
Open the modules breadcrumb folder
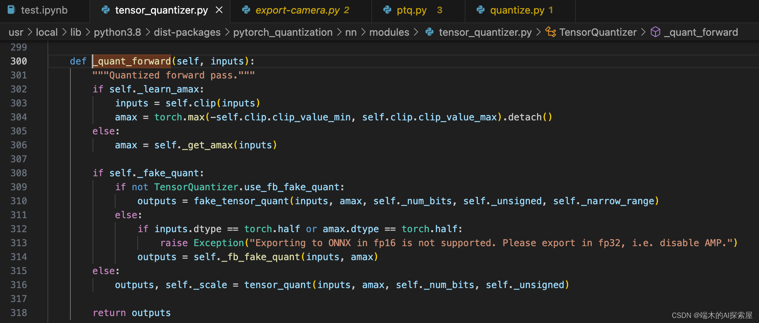click(x=389, y=32)
